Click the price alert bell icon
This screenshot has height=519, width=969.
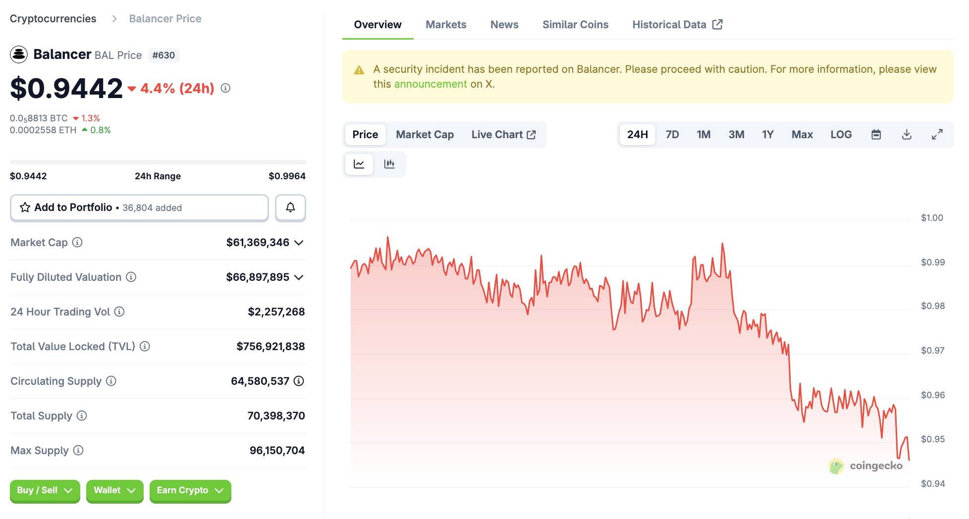(x=290, y=208)
